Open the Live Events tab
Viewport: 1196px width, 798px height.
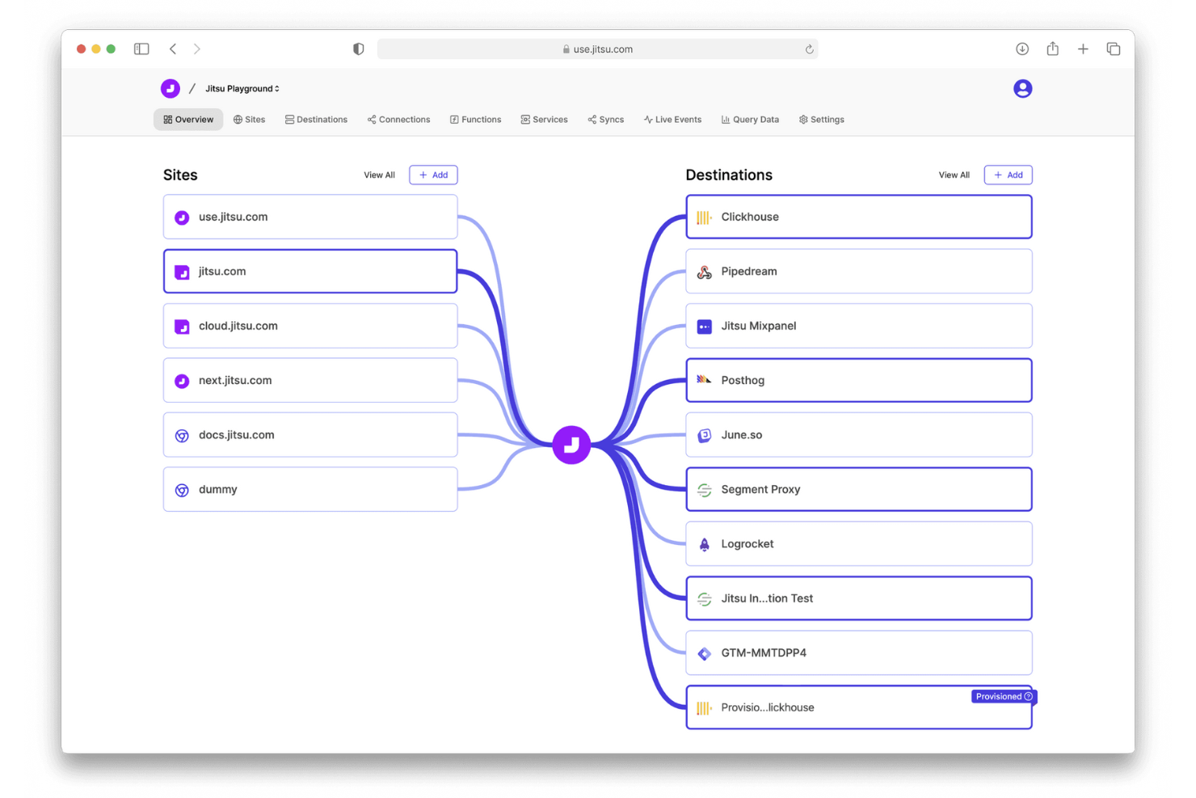672,120
